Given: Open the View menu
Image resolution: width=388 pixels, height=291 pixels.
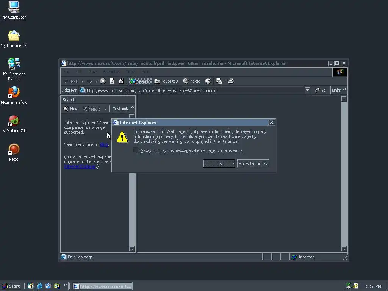Looking at the screenshot, I should pos(92,72).
